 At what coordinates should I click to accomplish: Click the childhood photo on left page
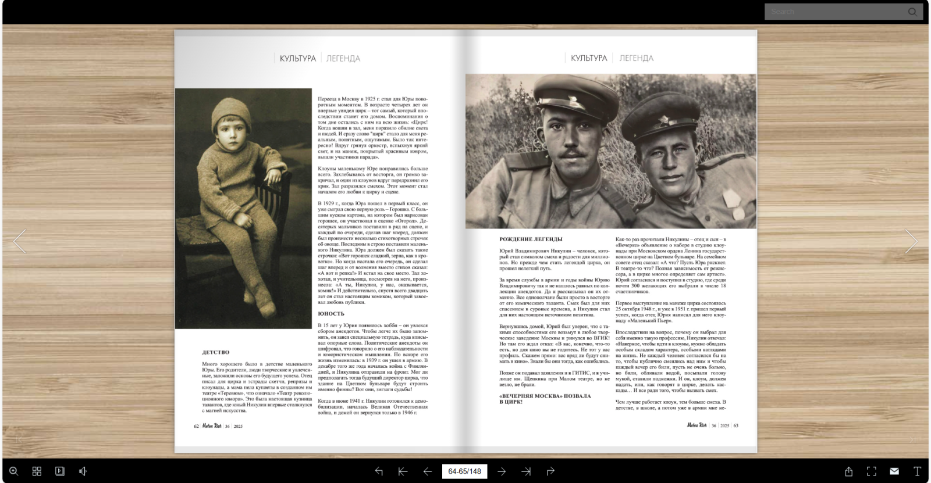tap(243, 208)
